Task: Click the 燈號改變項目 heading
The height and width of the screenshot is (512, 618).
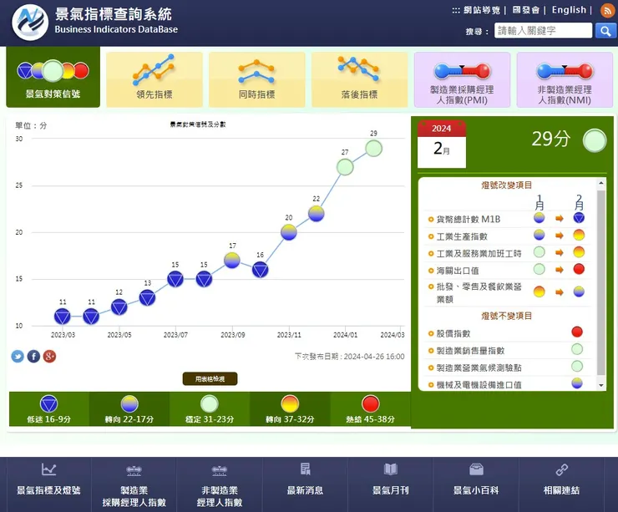Action: point(506,185)
